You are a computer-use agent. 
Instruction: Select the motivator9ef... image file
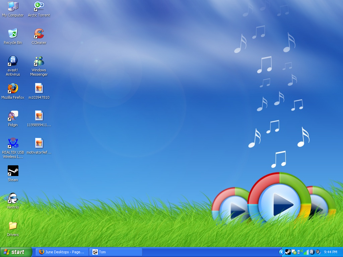click(x=39, y=146)
